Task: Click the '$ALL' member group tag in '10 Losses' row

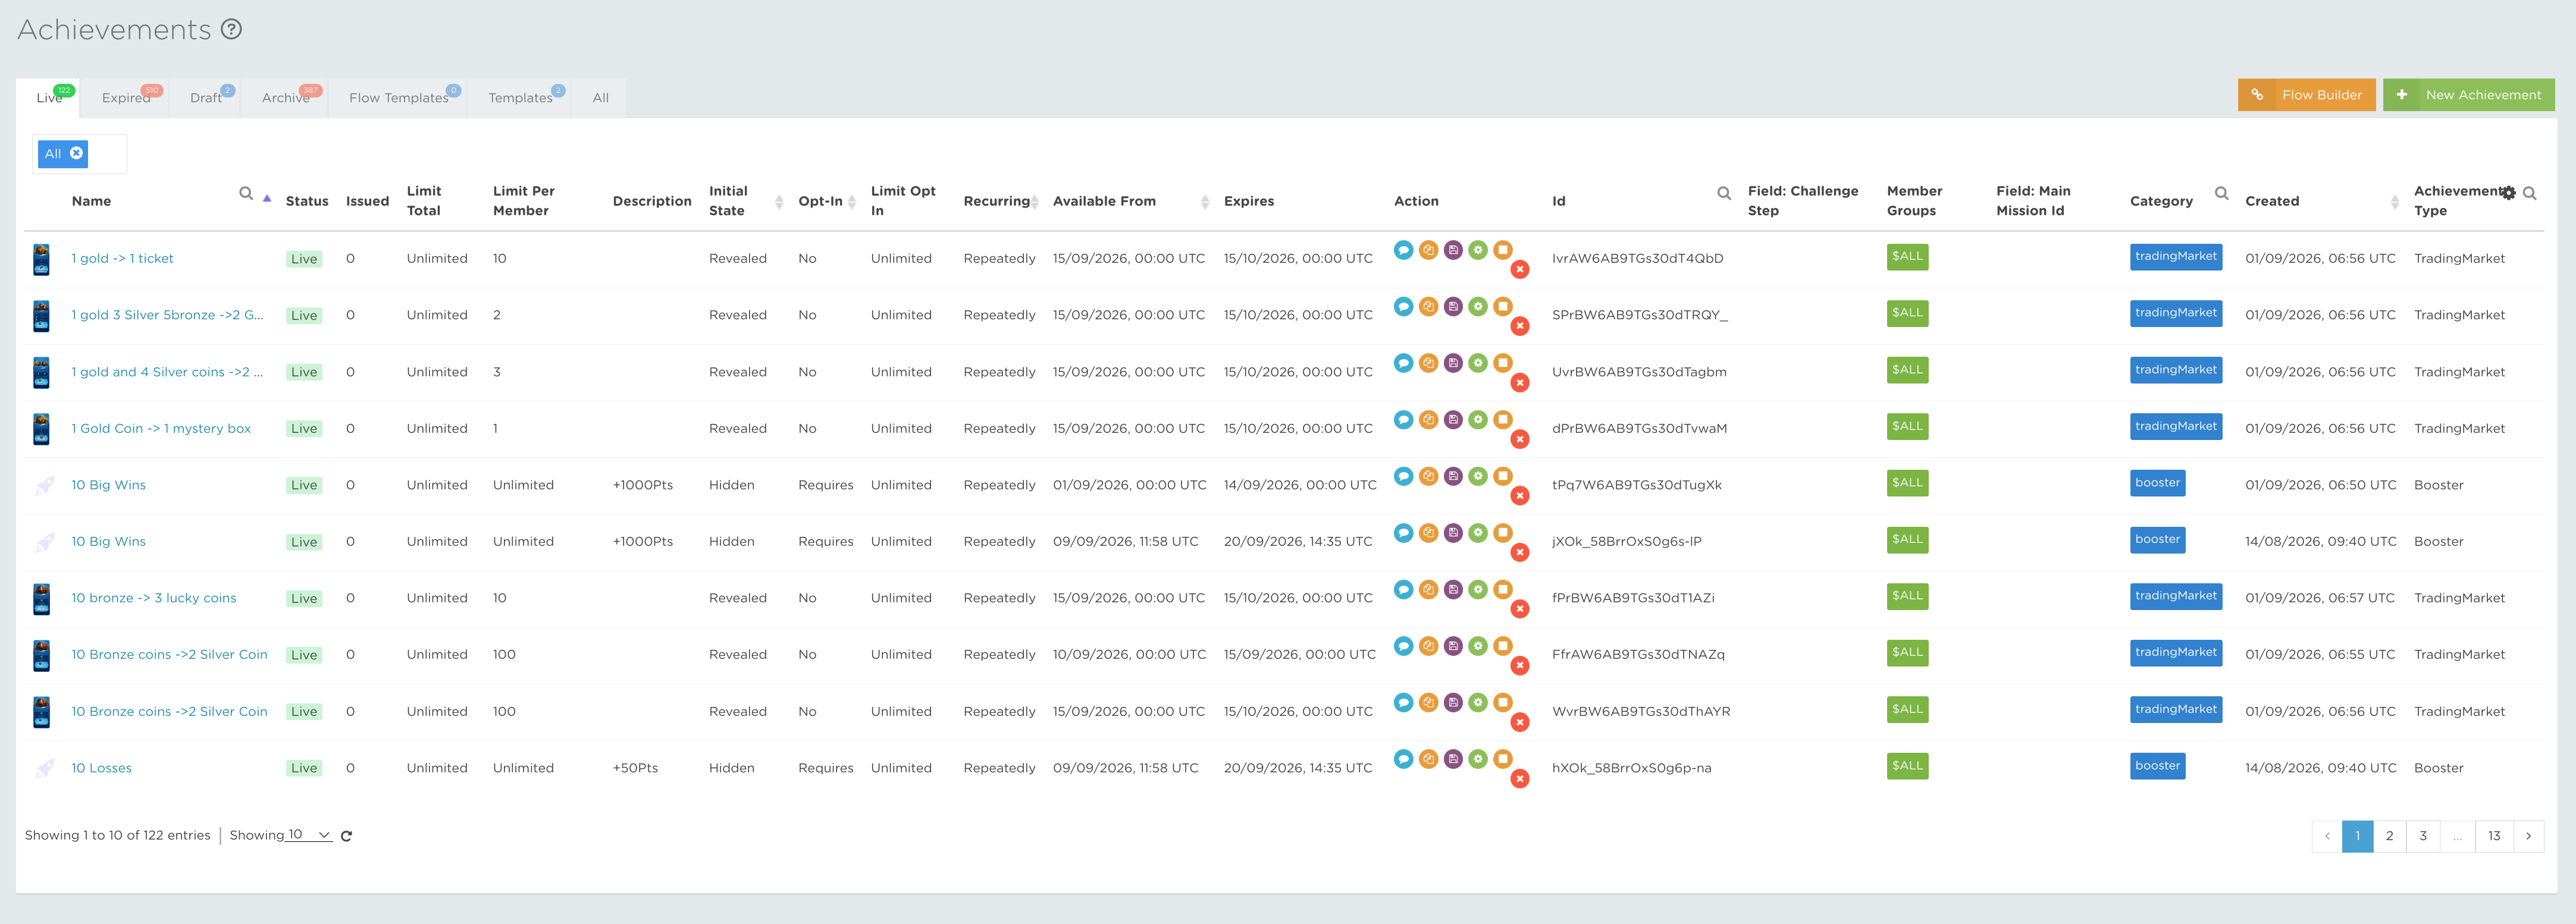Action: point(1907,766)
